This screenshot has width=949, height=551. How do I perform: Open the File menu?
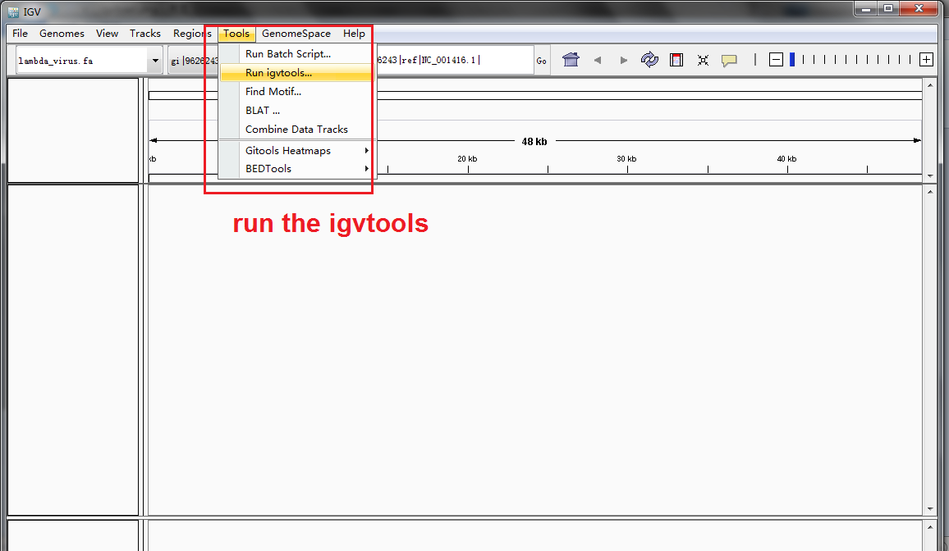[x=20, y=34]
